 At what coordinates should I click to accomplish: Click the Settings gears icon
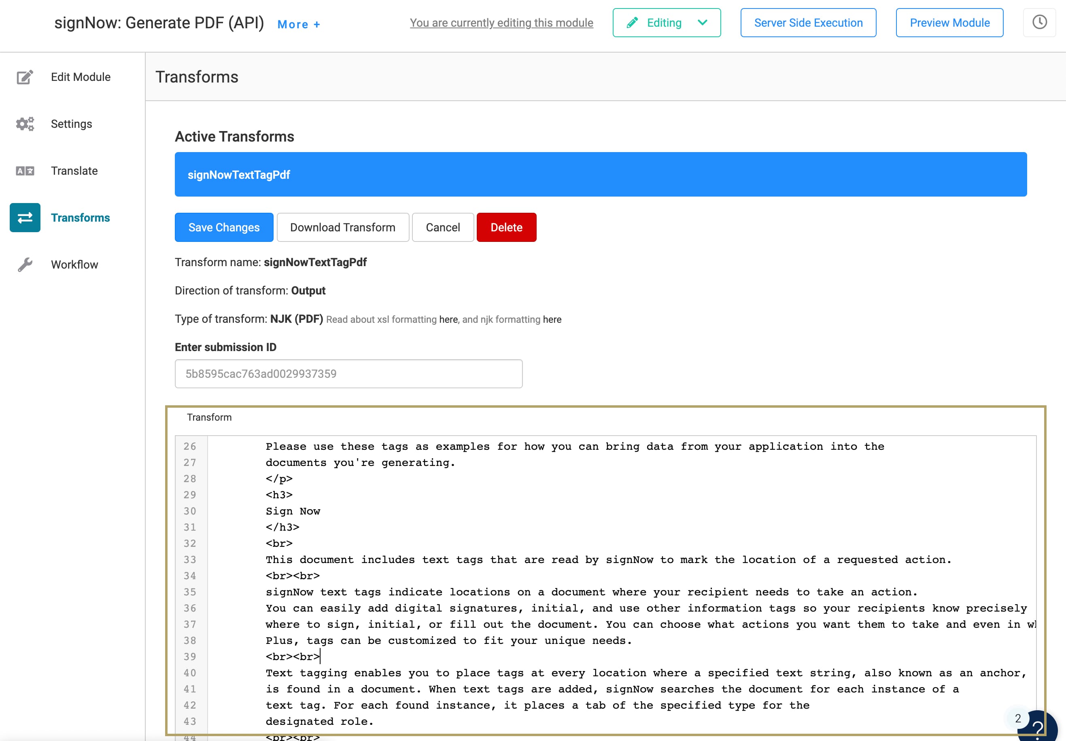click(25, 124)
